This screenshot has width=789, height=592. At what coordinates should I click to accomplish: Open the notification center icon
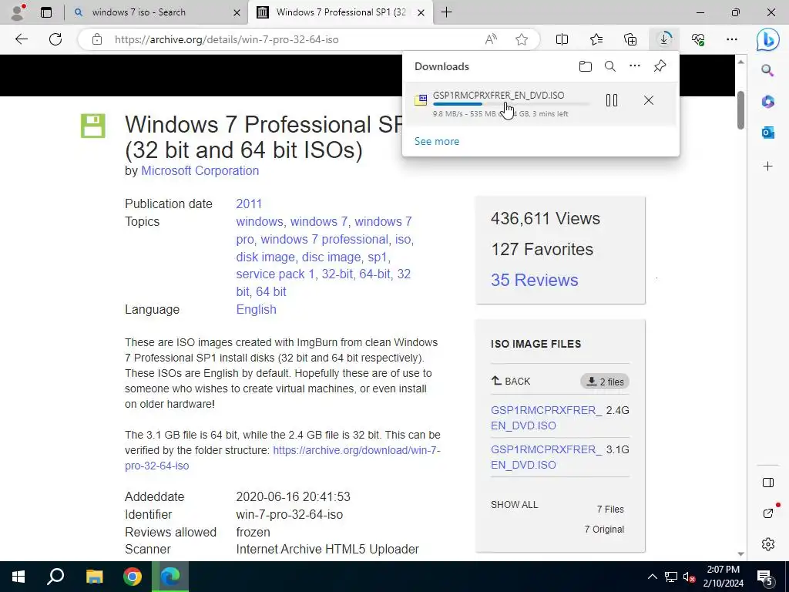[x=765, y=577]
